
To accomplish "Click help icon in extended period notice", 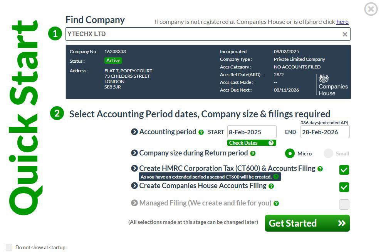I will pyautogui.click(x=276, y=177).
